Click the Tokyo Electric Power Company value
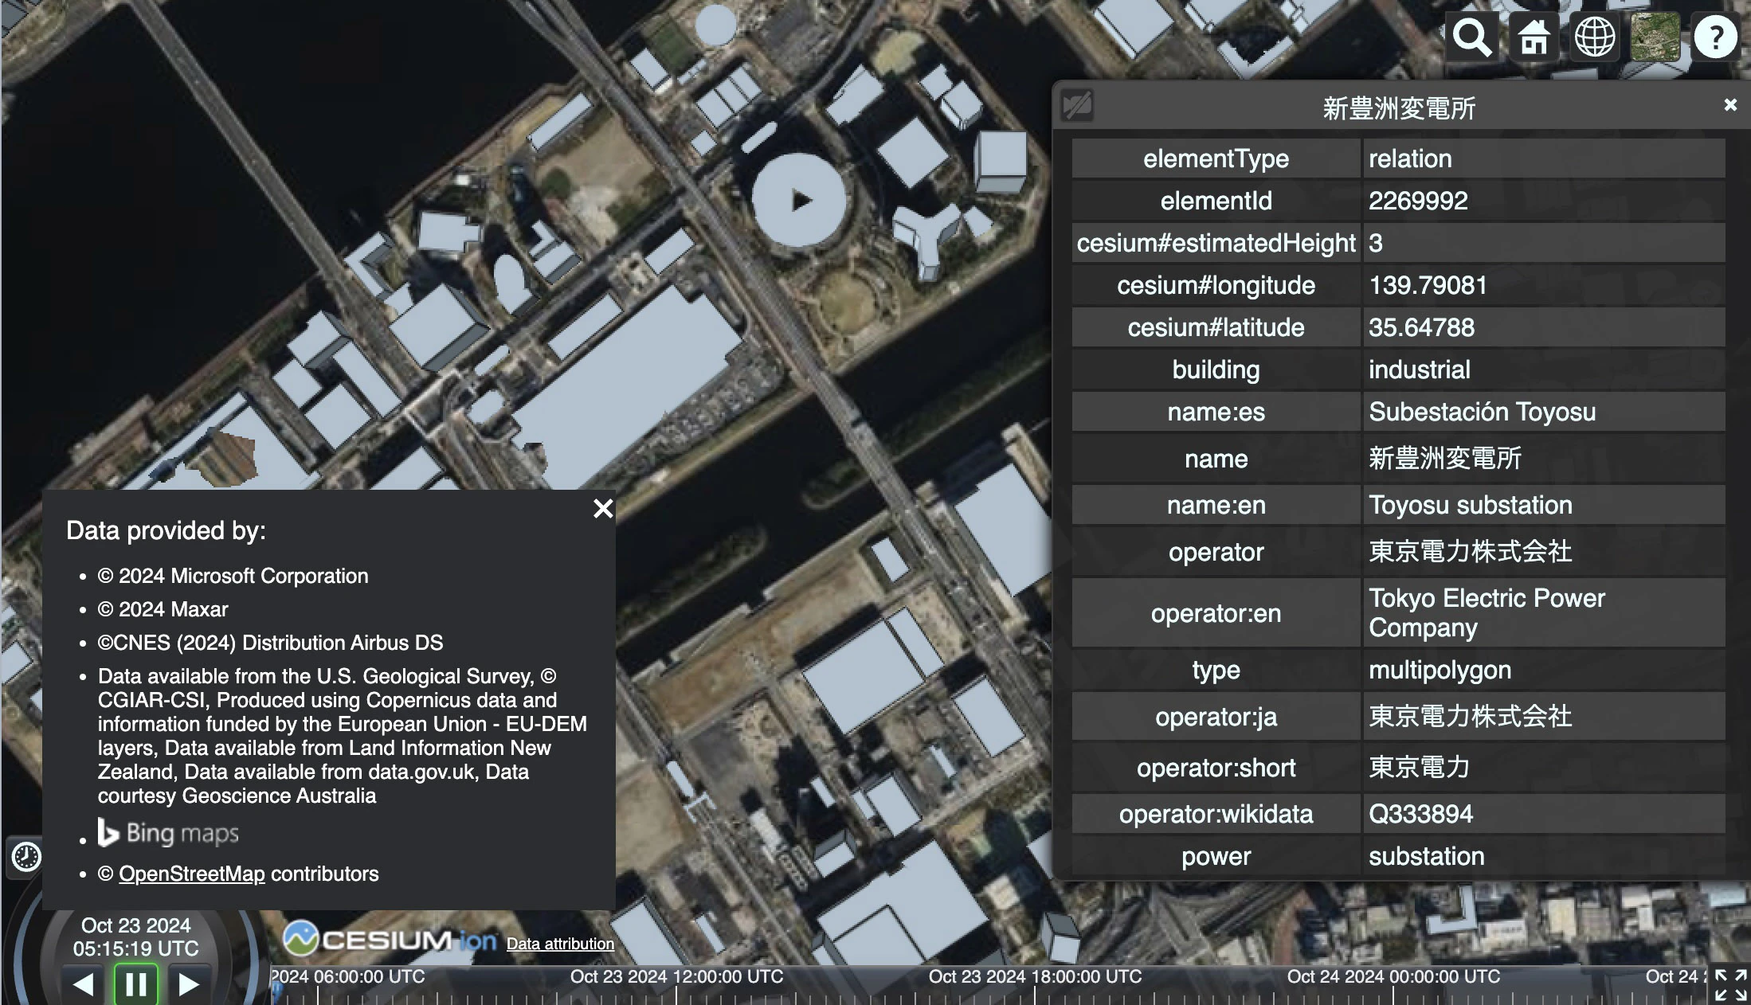1751x1005 pixels. [x=1487, y=612]
